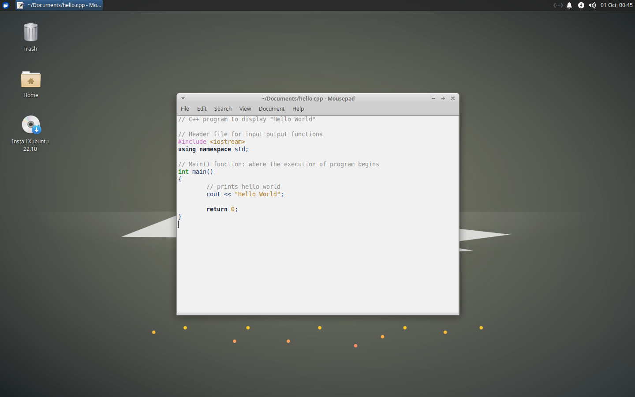Click the power manager indicator

coord(581,5)
